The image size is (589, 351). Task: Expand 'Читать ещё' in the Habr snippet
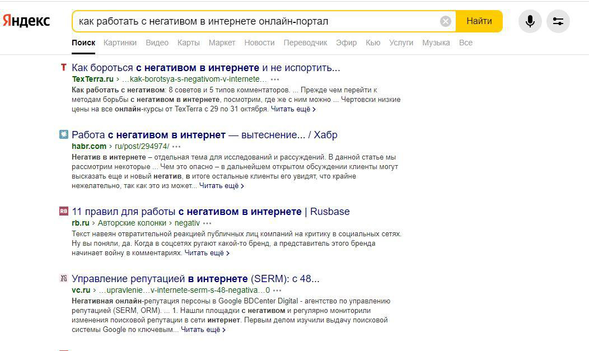(221, 186)
